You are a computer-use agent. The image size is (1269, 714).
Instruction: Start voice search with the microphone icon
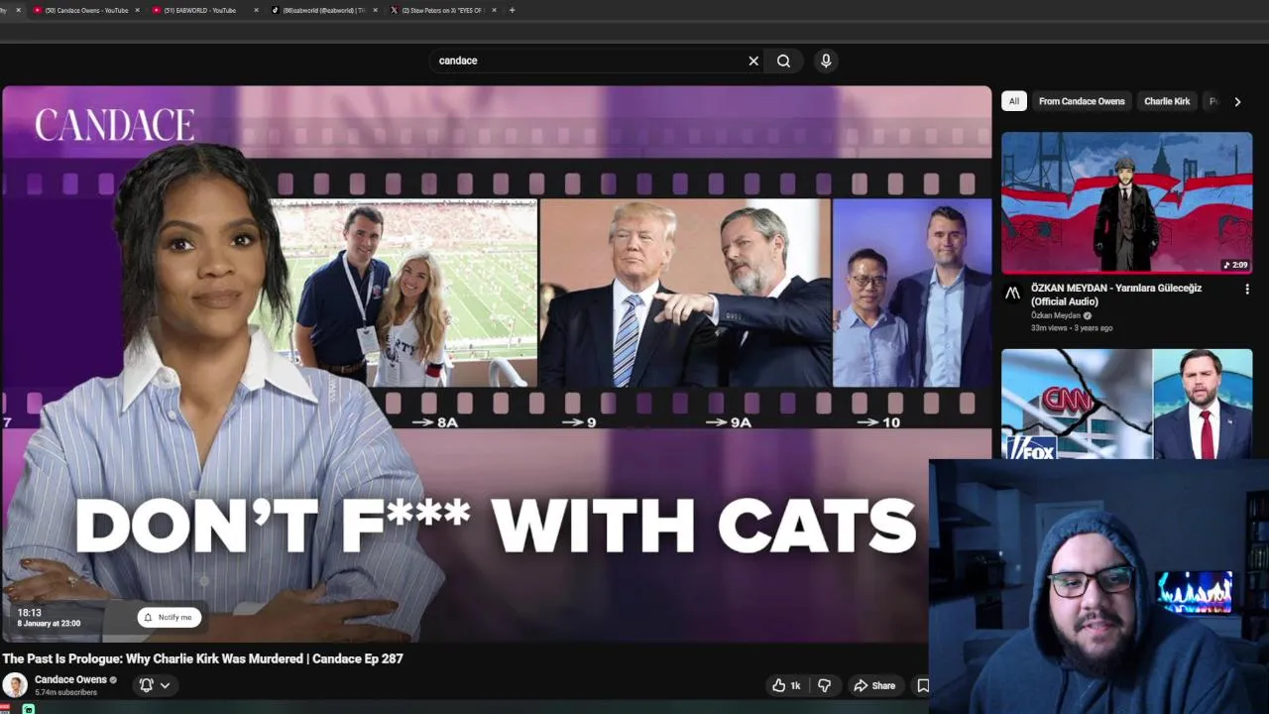[826, 60]
